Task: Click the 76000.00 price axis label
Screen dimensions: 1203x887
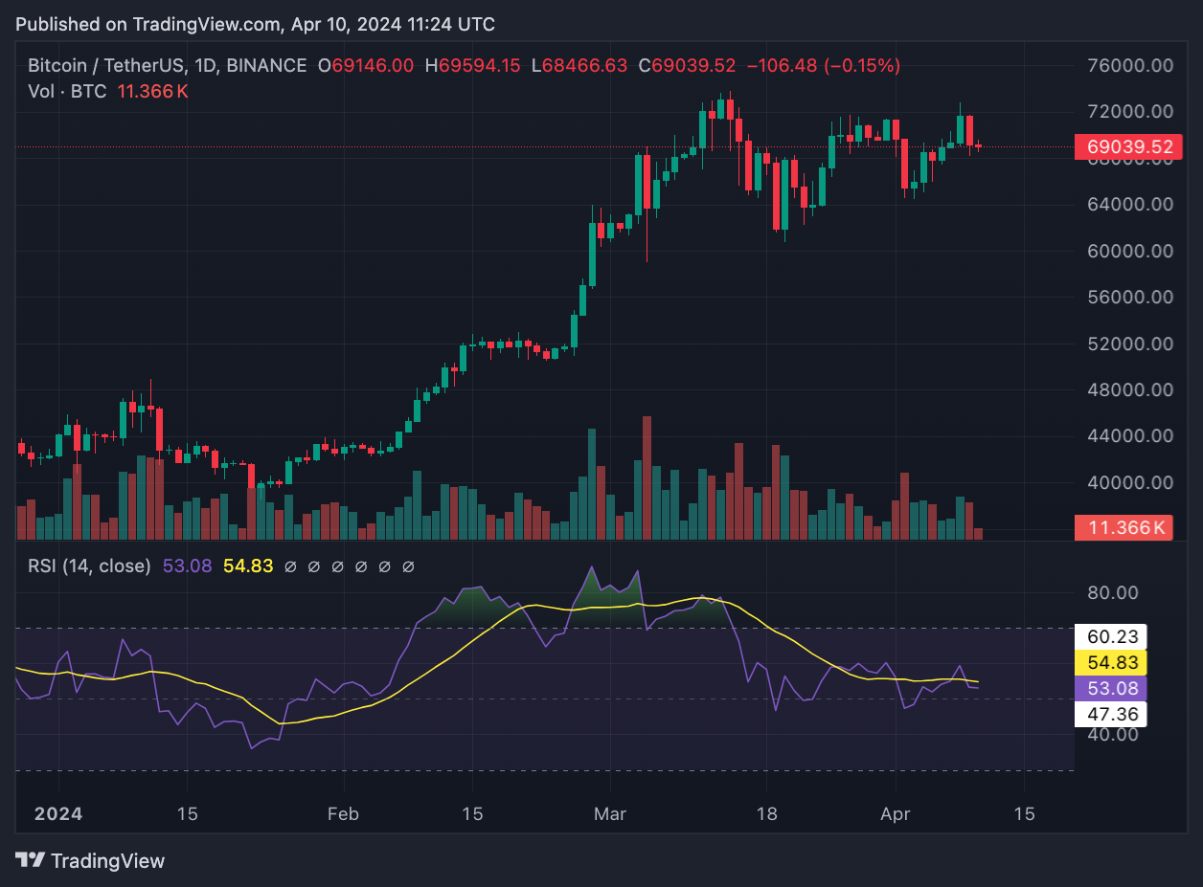Action: (1129, 65)
